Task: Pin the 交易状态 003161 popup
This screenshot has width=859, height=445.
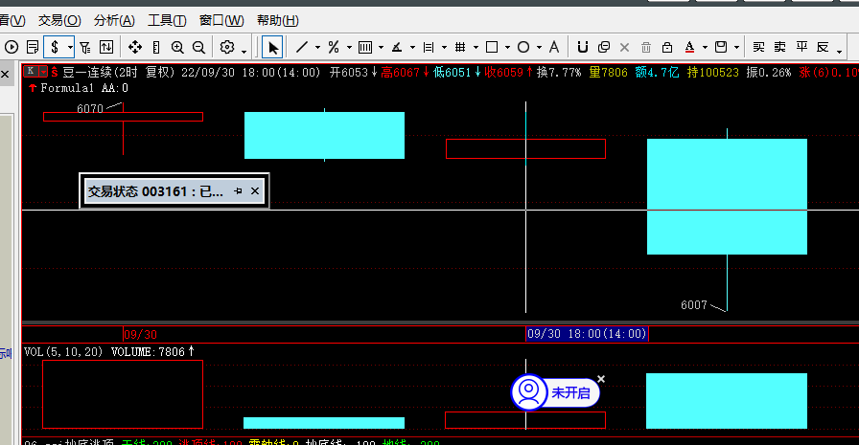Action: (238, 190)
